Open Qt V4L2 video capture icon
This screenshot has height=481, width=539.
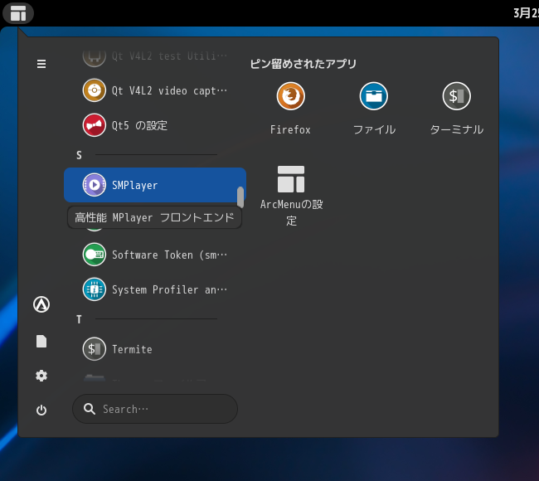pyautogui.click(x=95, y=90)
